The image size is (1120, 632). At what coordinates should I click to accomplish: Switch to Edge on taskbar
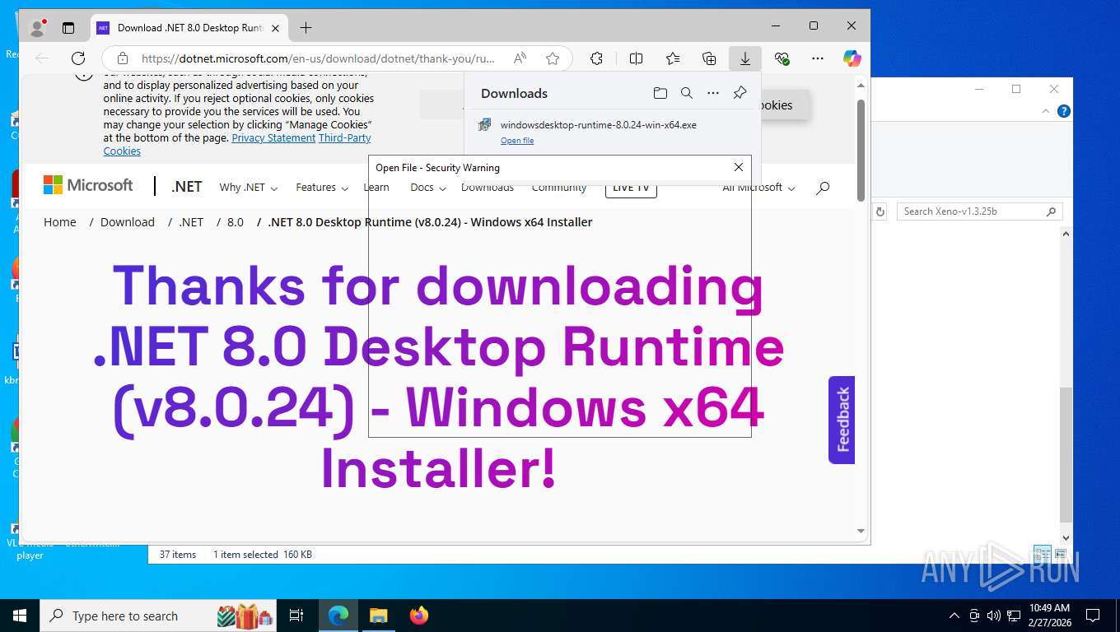click(338, 616)
